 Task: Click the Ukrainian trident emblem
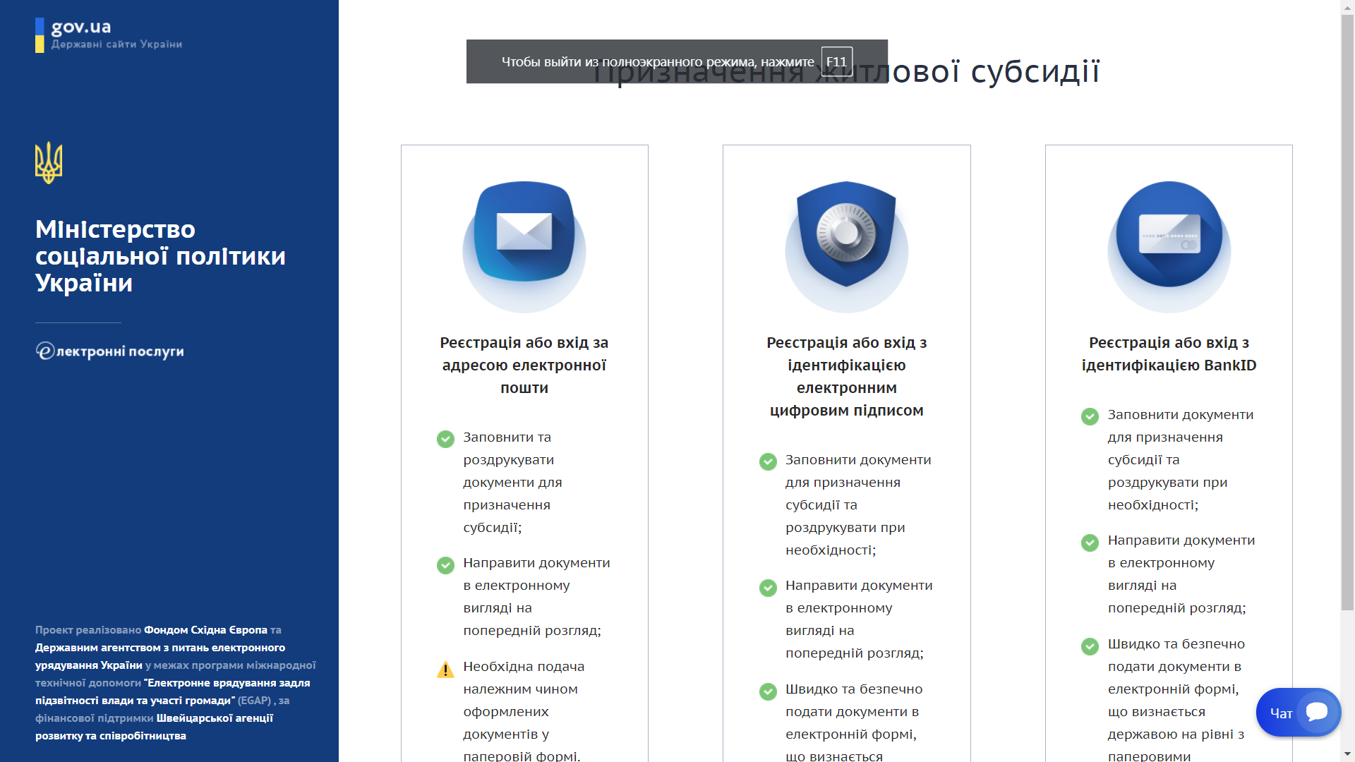tap(49, 162)
